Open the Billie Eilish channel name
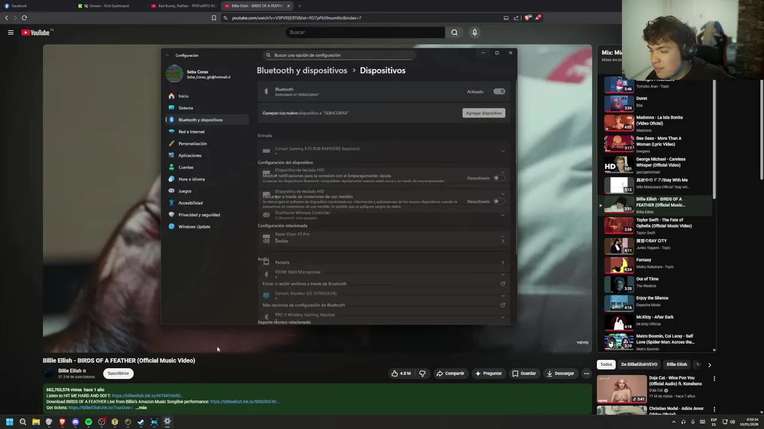 tap(69, 371)
